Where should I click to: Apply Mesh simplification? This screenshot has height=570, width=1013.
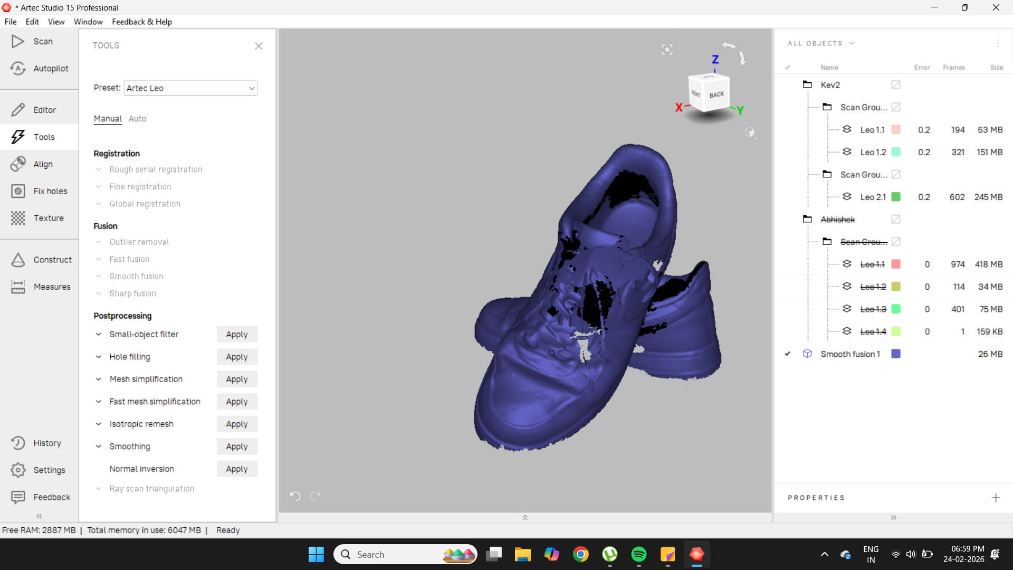coord(236,379)
